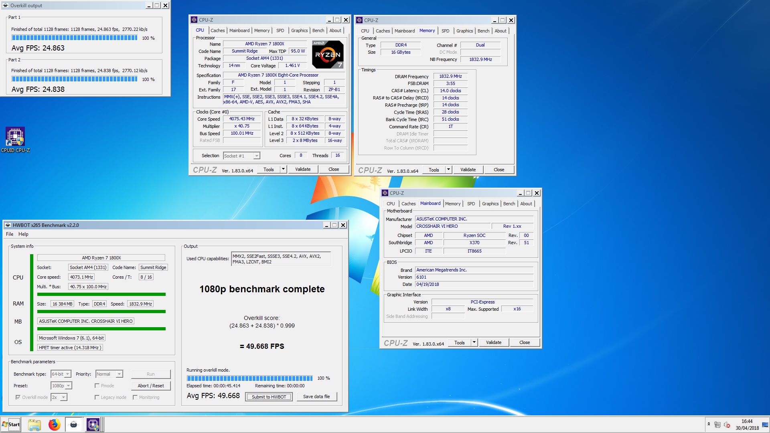Enable the Legacy mode checkbox

(97, 397)
